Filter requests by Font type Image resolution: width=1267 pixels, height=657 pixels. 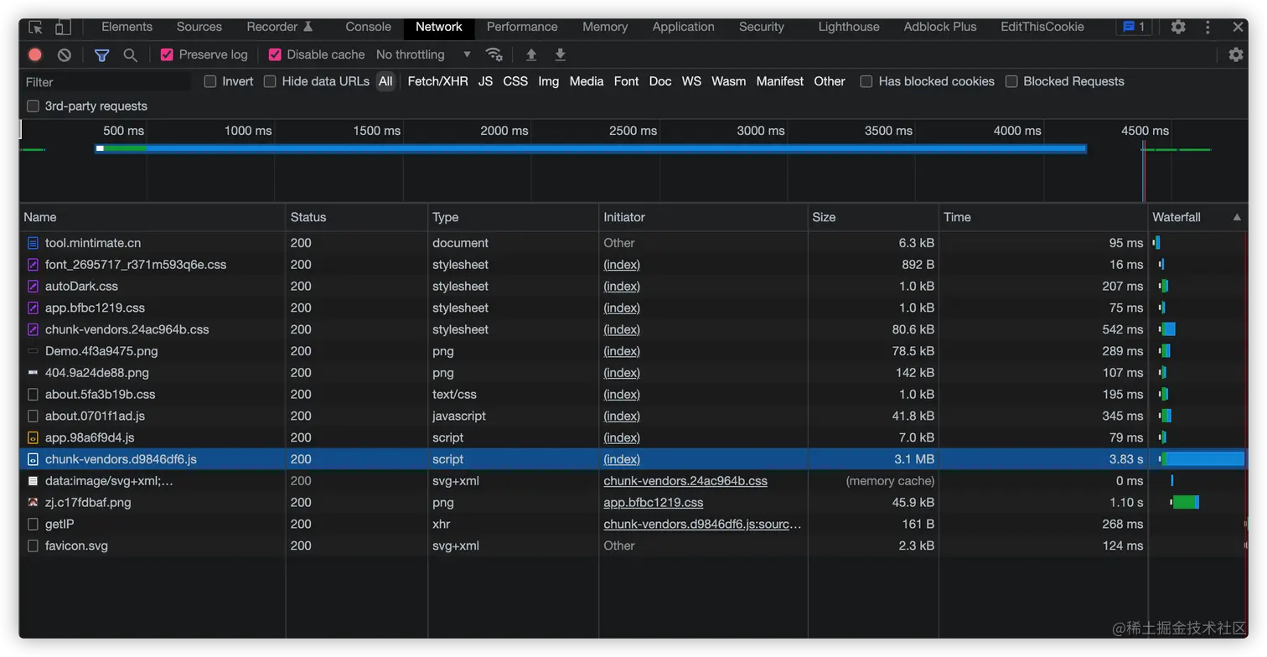626,81
